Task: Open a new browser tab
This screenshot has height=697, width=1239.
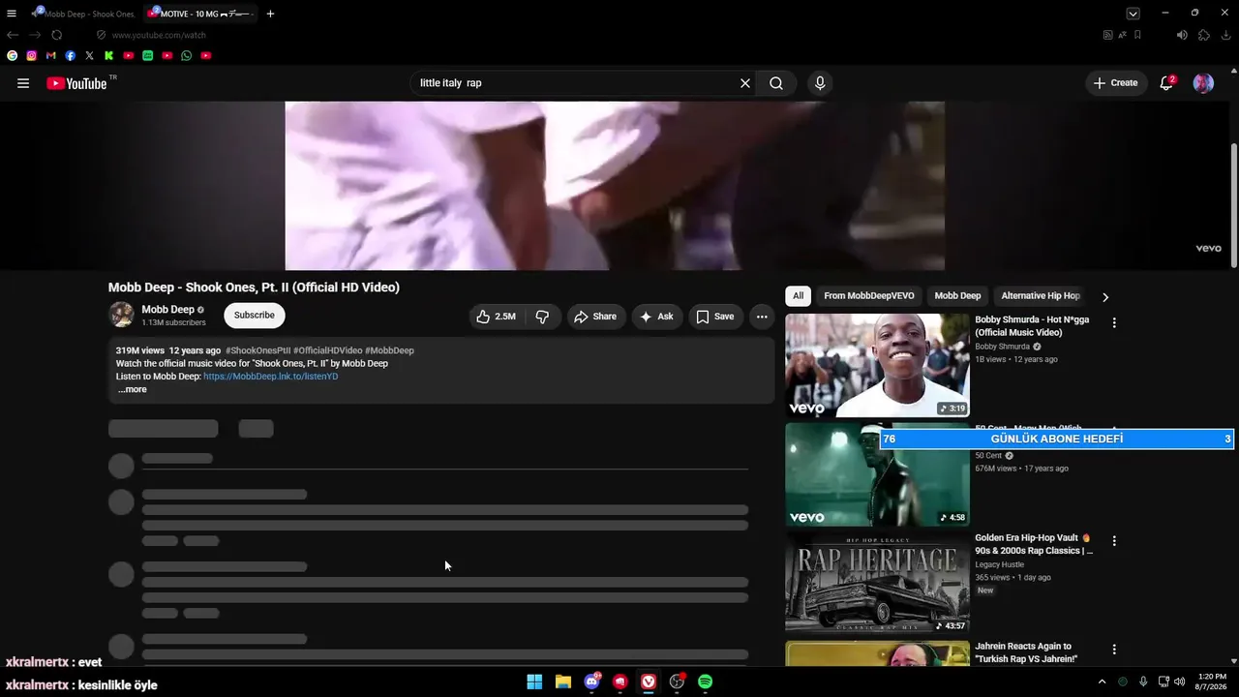Action: (x=270, y=14)
